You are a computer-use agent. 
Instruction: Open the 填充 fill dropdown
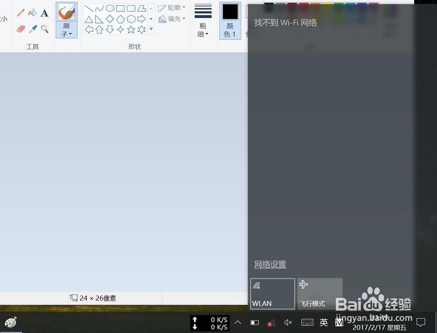coord(172,19)
